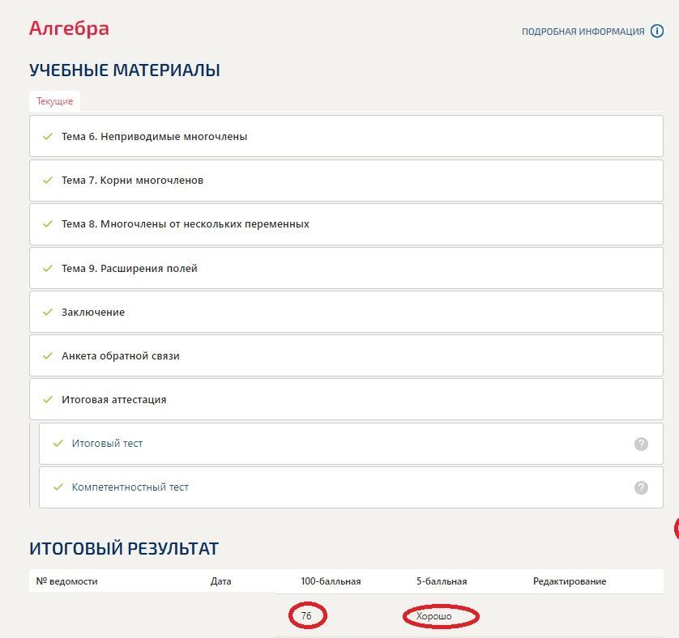Open the Заключение section
Screen dimensions: 679x638
point(346,312)
